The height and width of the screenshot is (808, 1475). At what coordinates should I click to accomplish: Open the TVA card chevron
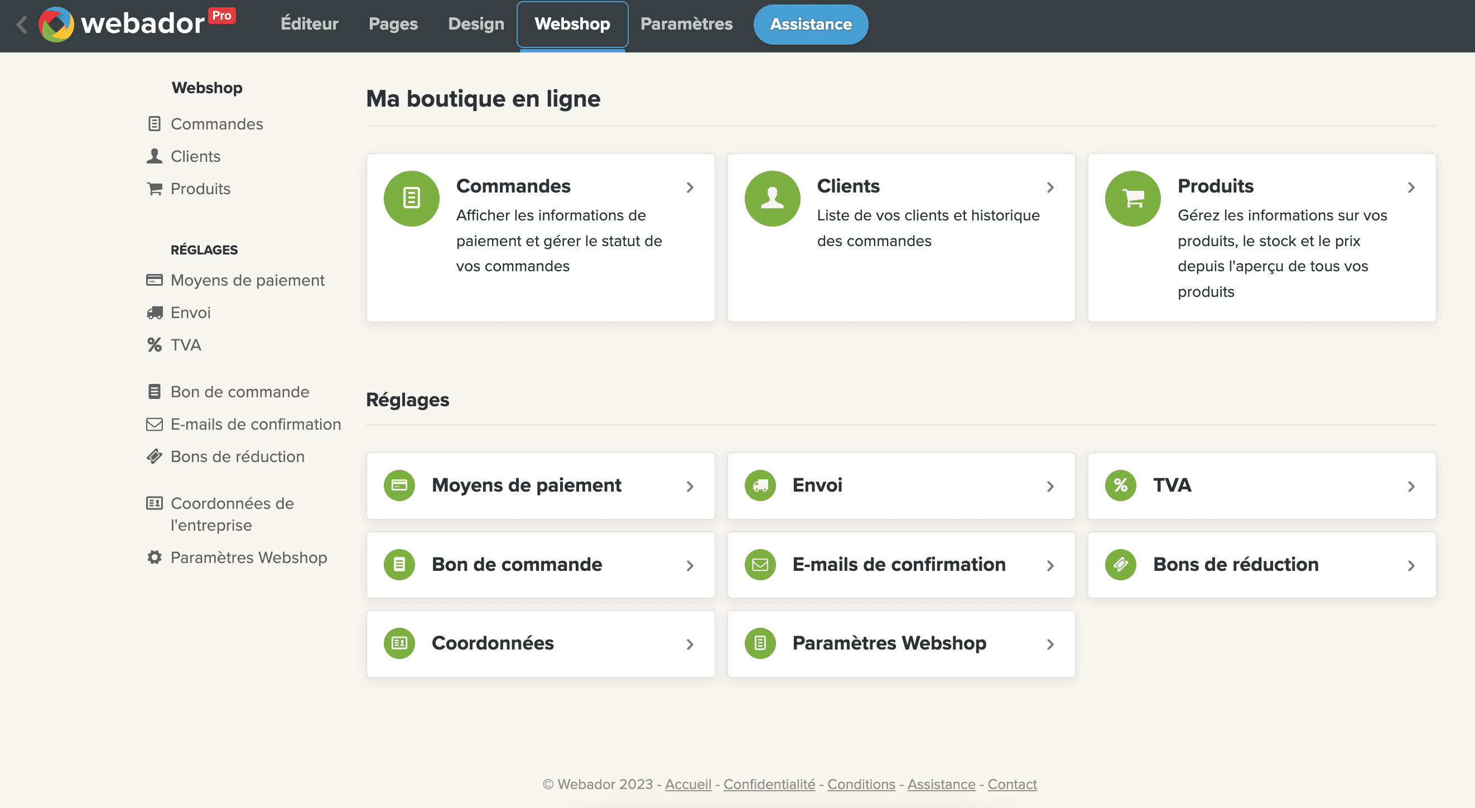click(1411, 486)
